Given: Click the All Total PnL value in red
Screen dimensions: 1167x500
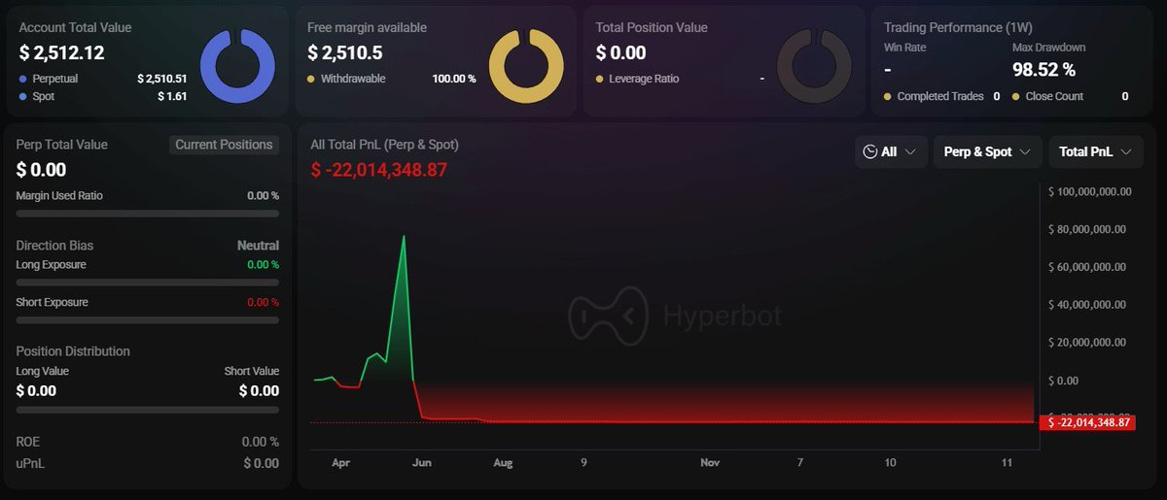Looking at the screenshot, I should [x=378, y=170].
